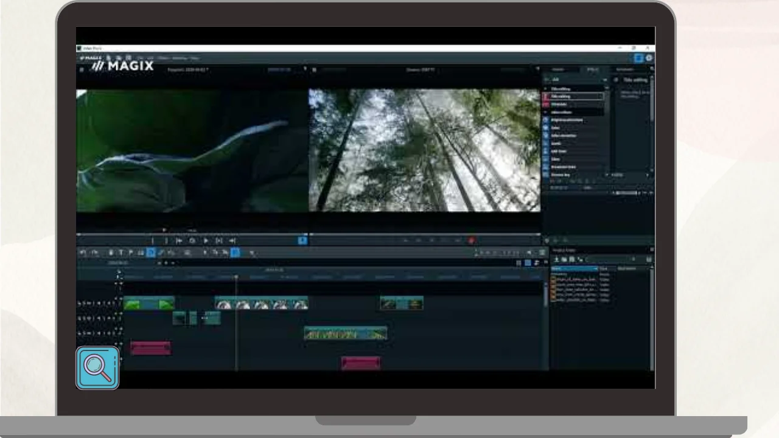Open the source monitor menu at top-left
Image resolution: width=779 pixels, height=438 pixels.
click(x=82, y=69)
